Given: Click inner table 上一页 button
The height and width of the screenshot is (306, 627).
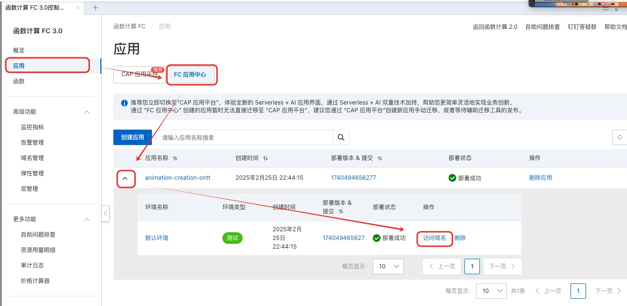Looking at the screenshot, I should pyautogui.click(x=442, y=266).
